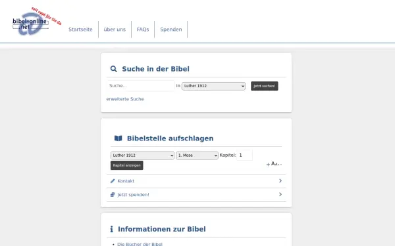The height and width of the screenshot is (246, 395).
Task: Expand the 1. Mose book dropdown
Action: click(197, 155)
